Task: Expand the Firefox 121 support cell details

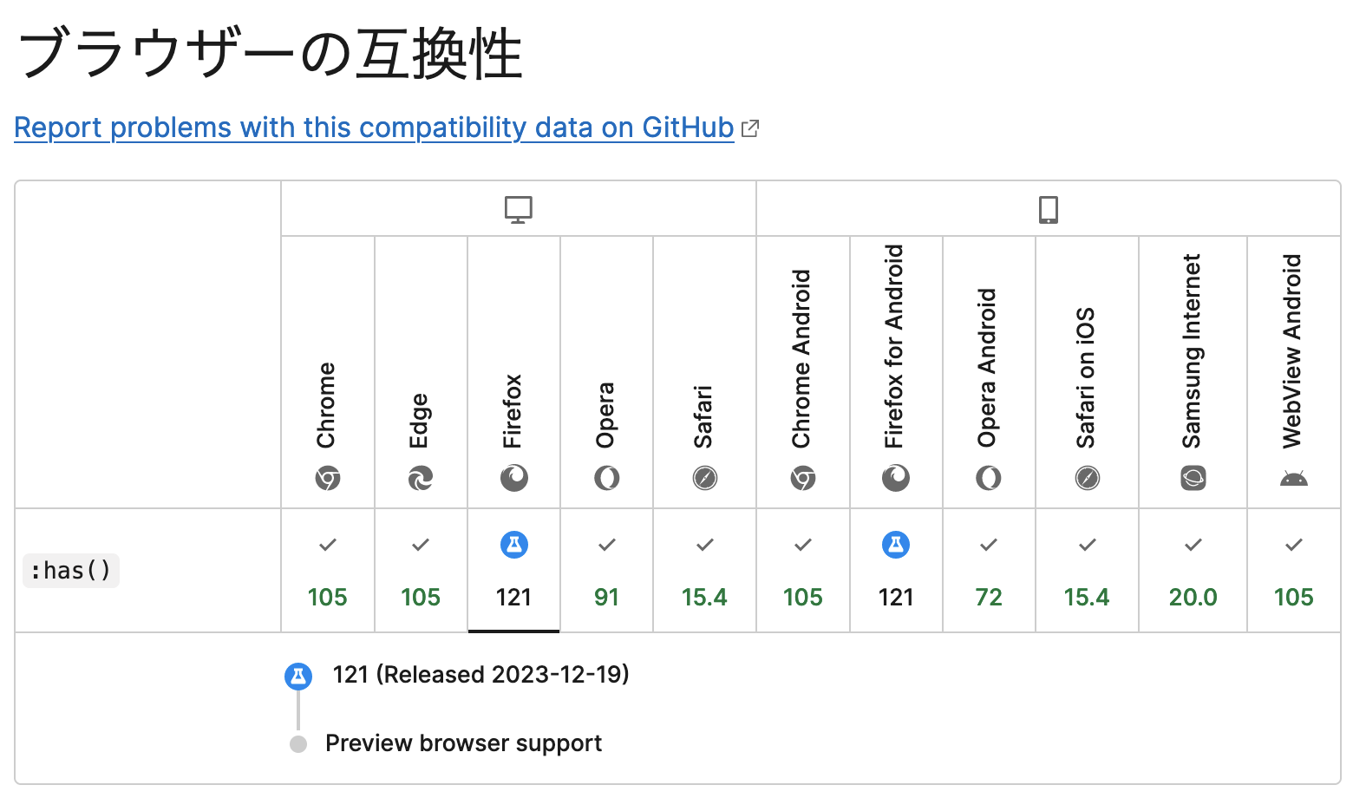Action: point(513,571)
